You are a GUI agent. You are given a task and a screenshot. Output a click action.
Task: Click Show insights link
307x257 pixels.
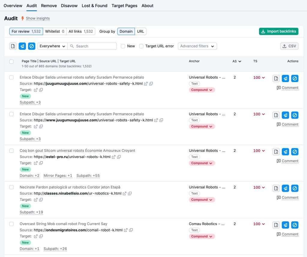pyautogui.click(x=38, y=18)
